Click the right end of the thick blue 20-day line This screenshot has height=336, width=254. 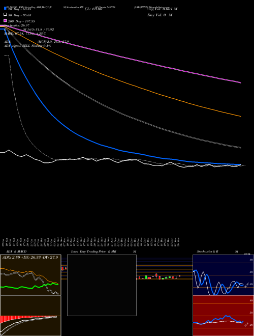point(240,164)
